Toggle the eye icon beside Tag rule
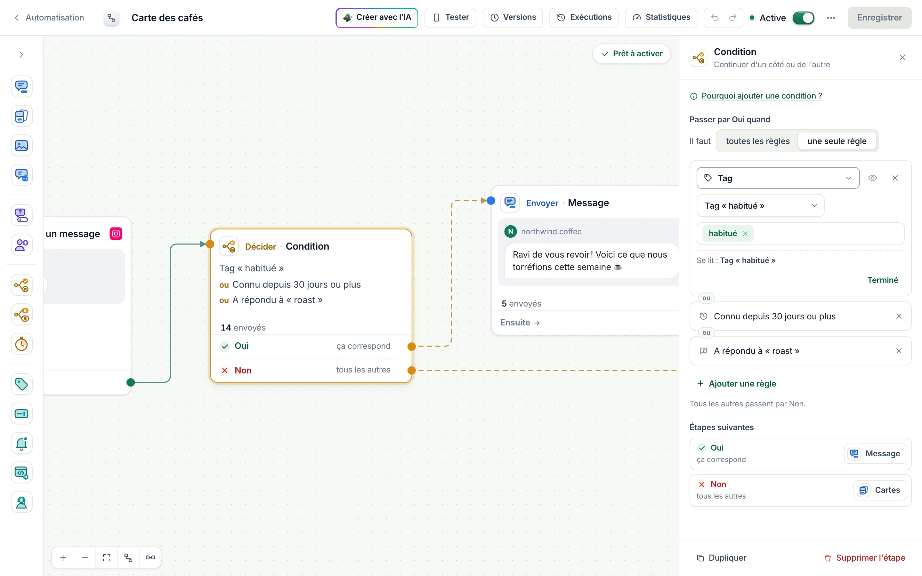Screen dimensions: 922x576 point(872,178)
